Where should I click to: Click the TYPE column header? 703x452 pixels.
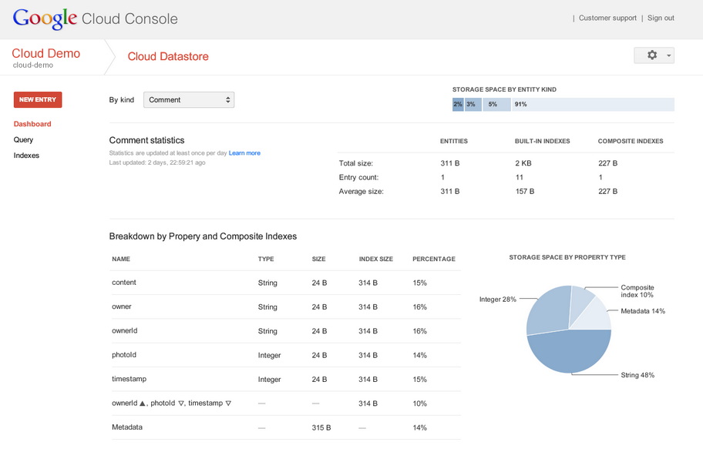point(266,259)
